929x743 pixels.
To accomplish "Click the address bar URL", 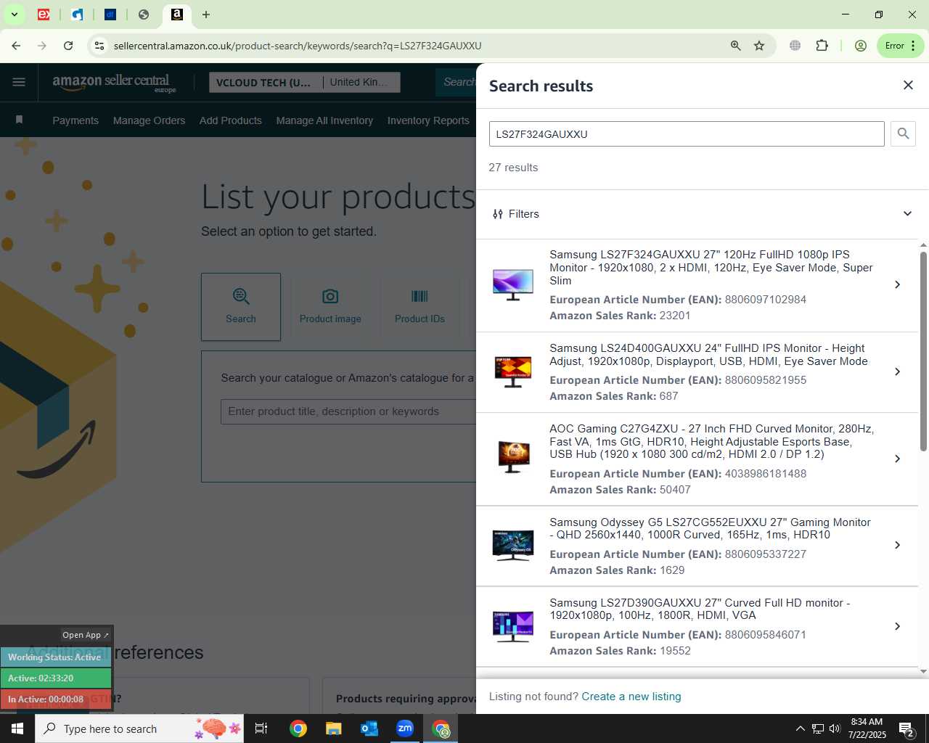I will click(298, 46).
